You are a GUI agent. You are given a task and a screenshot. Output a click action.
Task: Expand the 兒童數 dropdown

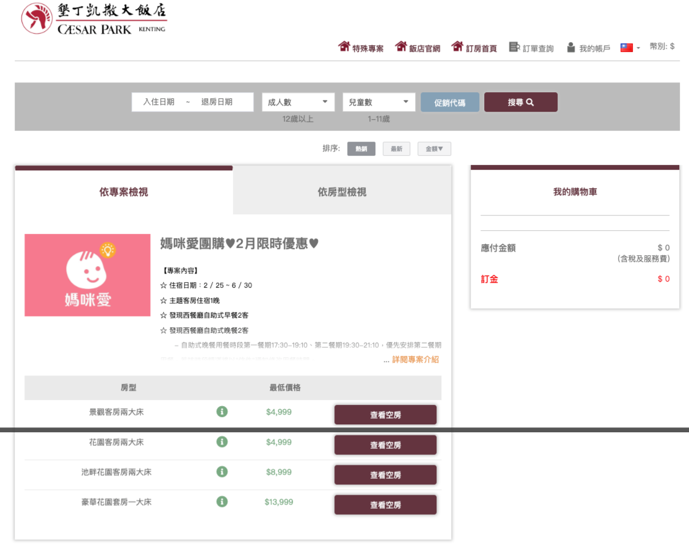tap(379, 102)
